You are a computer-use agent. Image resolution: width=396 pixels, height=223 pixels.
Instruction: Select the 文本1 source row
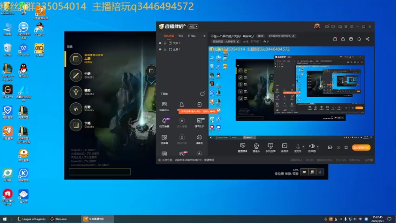pos(182,43)
